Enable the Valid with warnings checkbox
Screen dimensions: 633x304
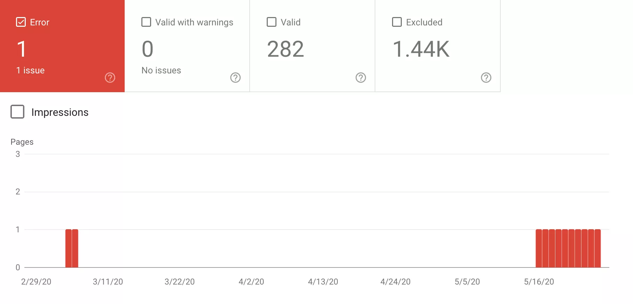tap(146, 22)
